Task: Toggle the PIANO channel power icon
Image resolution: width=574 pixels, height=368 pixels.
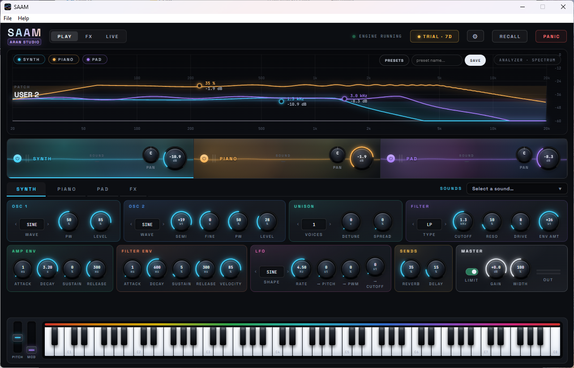Action: pos(204,158)
